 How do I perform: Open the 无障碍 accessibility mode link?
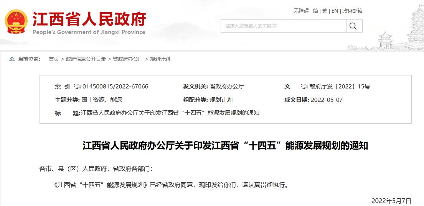pyautogui.click(x=301, y=11)
